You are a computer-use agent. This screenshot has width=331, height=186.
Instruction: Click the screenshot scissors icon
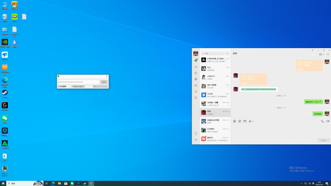pos(250,121)
